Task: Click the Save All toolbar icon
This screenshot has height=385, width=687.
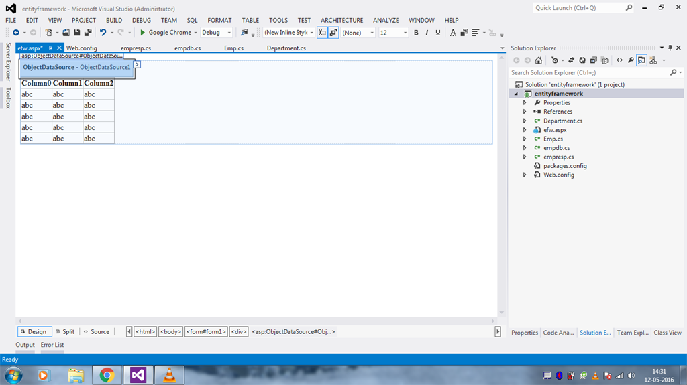Action: pos(88,33)
